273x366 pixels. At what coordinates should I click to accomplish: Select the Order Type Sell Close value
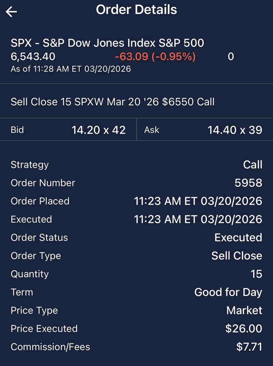237,256
